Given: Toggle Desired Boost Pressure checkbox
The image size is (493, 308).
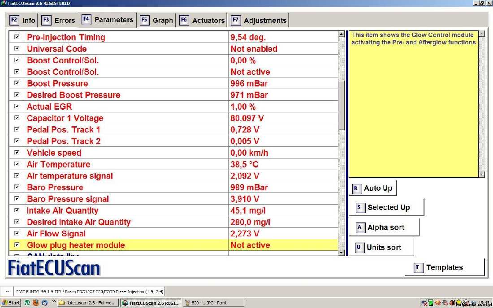Looking at the screenshot, I should [x=17, y=94].
